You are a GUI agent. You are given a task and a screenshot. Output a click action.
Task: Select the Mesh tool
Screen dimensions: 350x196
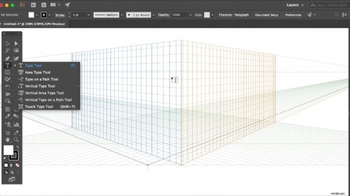click(7, 109)
